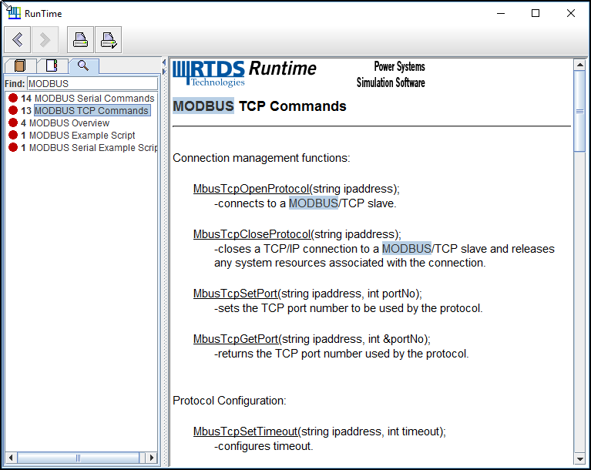Follow the MbusTcpCloseProtocol link
Image resolution: width=591 pixels, height=470 pixels.
point(252,234)
